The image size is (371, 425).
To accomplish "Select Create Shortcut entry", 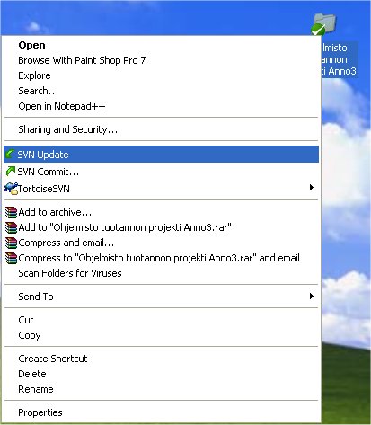I will 161,359.
